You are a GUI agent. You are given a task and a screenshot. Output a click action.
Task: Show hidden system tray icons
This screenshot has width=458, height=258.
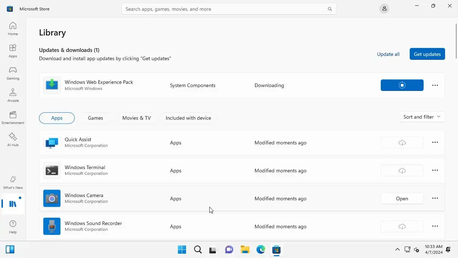click(397, 249)
